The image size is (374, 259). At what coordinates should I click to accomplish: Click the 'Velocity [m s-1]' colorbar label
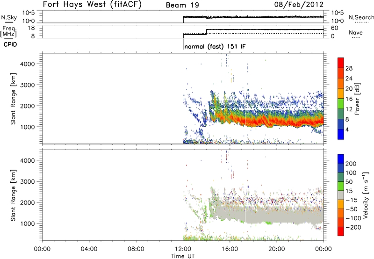click(366, 195)
